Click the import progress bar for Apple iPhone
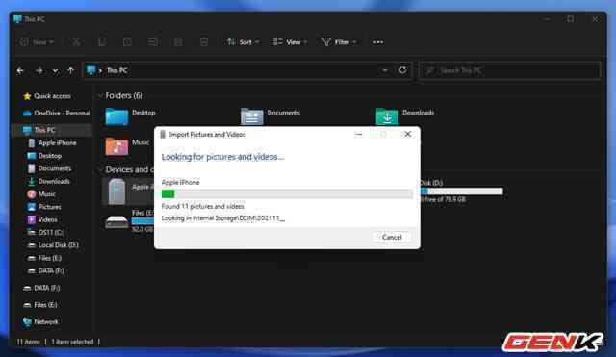Image resolution: width=616 pixels, height=357 pixels. (287, 193)
